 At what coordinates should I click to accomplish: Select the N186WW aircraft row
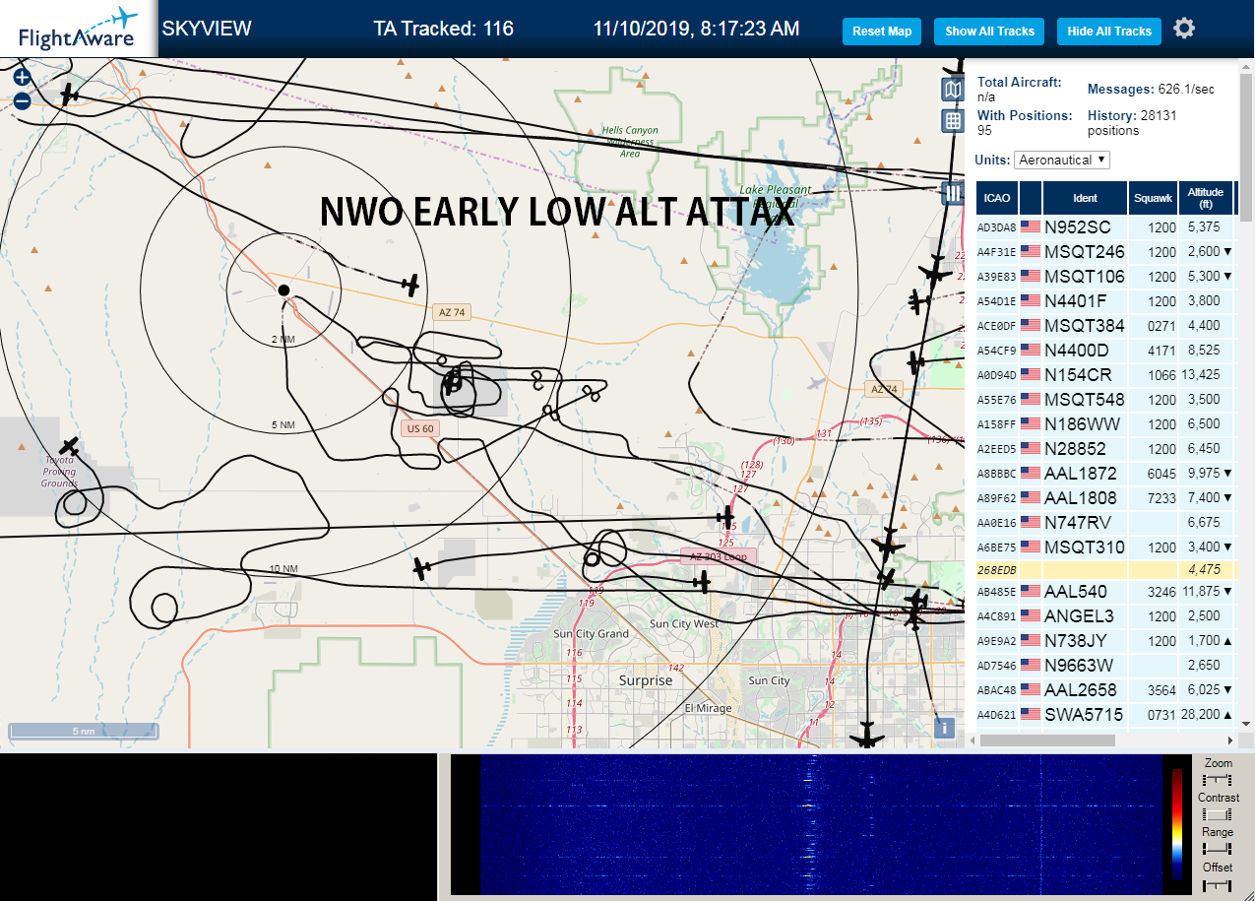point(1105,423)
